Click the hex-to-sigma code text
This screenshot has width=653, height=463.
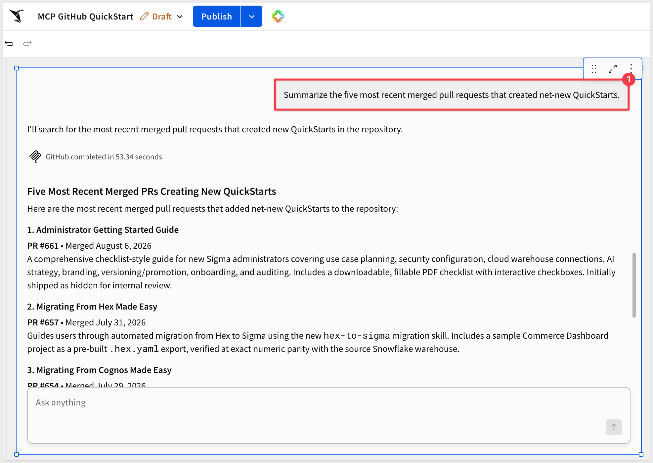tap(357, 336)
